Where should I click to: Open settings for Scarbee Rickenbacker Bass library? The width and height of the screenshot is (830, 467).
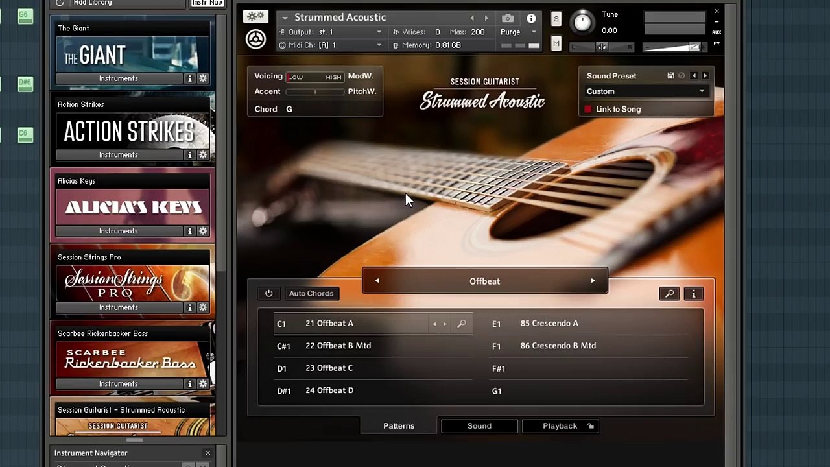click(x=203, y=384)
